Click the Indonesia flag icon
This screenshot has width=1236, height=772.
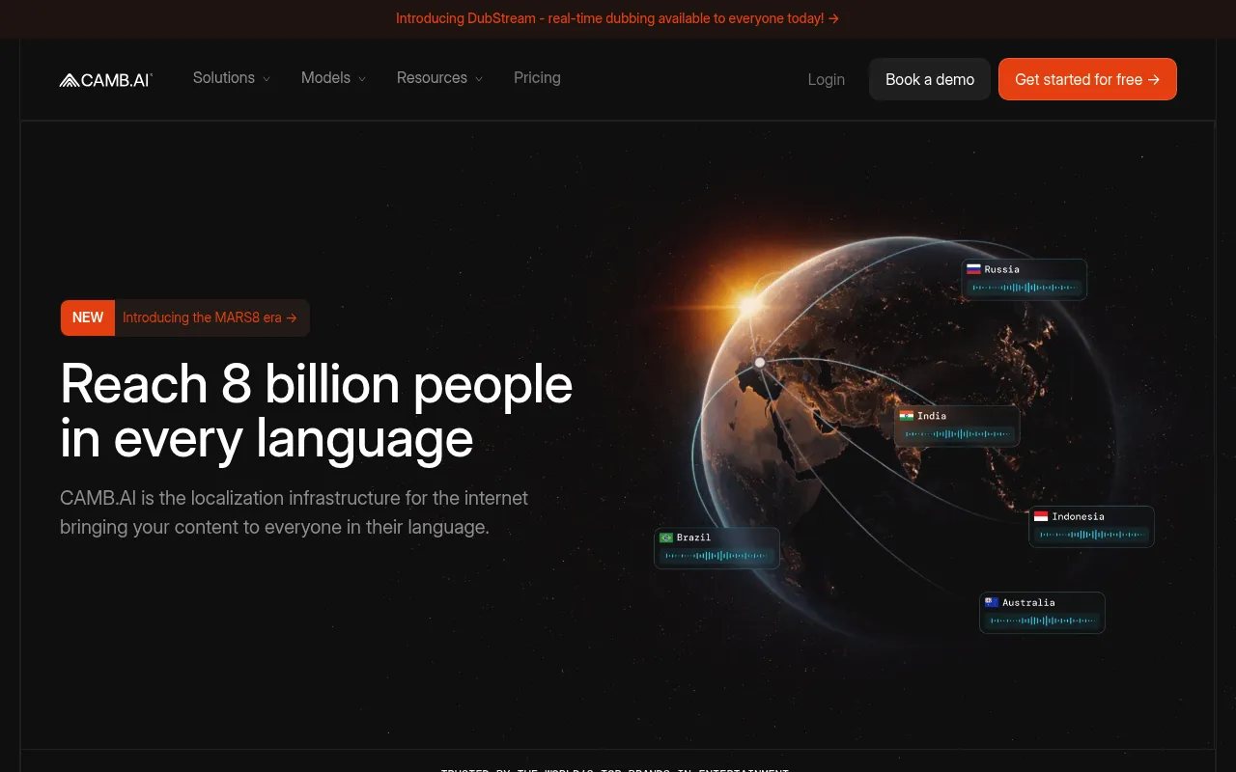tap(1041, 516)
